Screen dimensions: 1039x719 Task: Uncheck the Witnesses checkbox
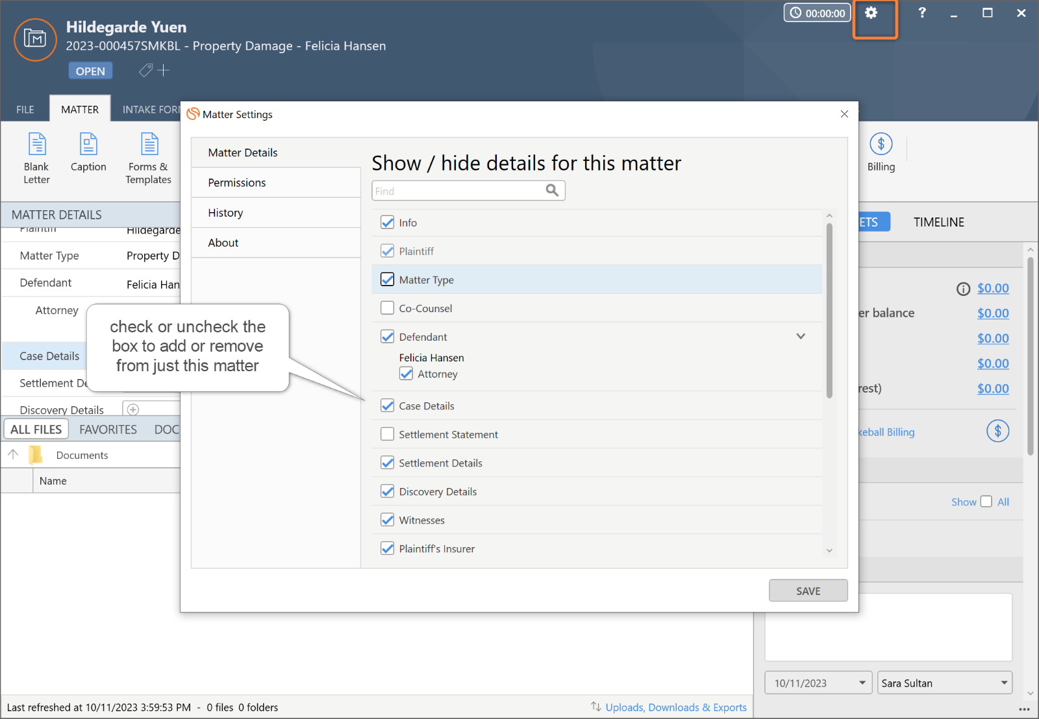pyautogui.click(x=388, y=520)
